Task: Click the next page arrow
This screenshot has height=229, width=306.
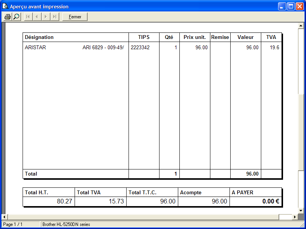Action: (x=46, y=17)
